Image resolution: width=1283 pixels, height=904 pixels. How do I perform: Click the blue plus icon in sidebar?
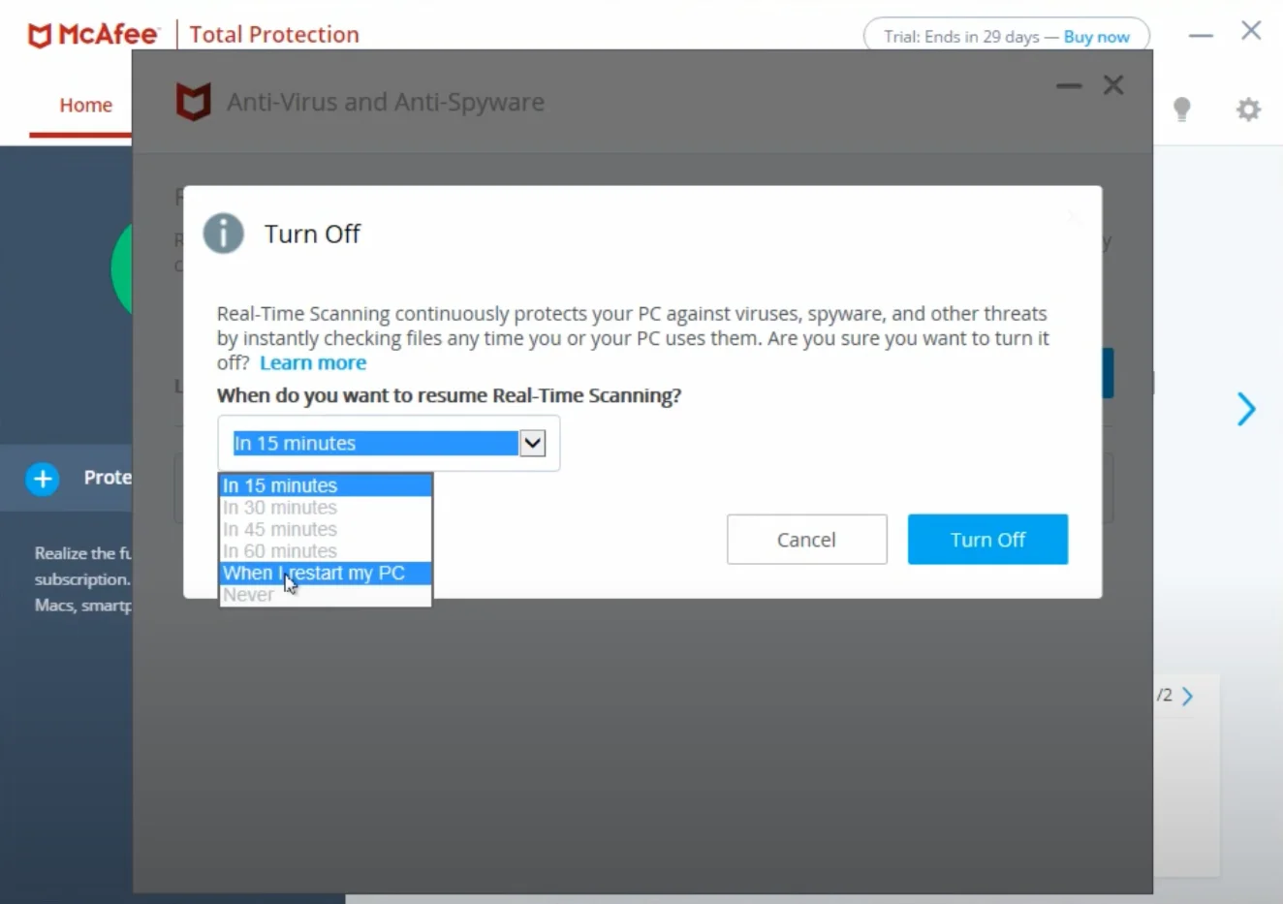[43, 479]
